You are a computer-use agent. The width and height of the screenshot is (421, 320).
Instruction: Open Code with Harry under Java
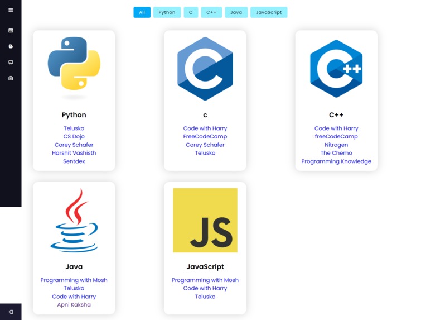click(74, 297)
